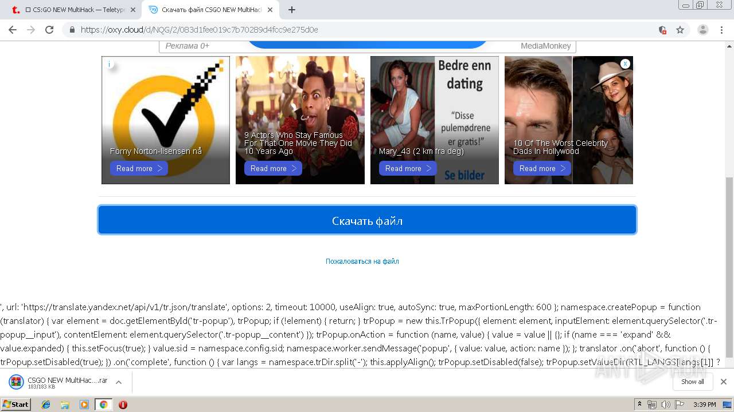734x412 pixels.
Task: Open the Пожаловаться на файл link
Action: click(362, 261)
